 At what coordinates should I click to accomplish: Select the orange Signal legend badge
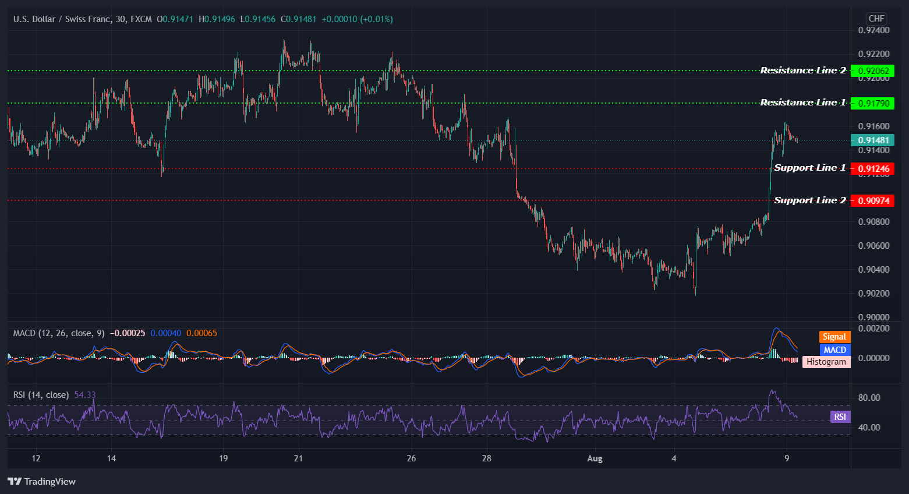(x=834, y=336)
